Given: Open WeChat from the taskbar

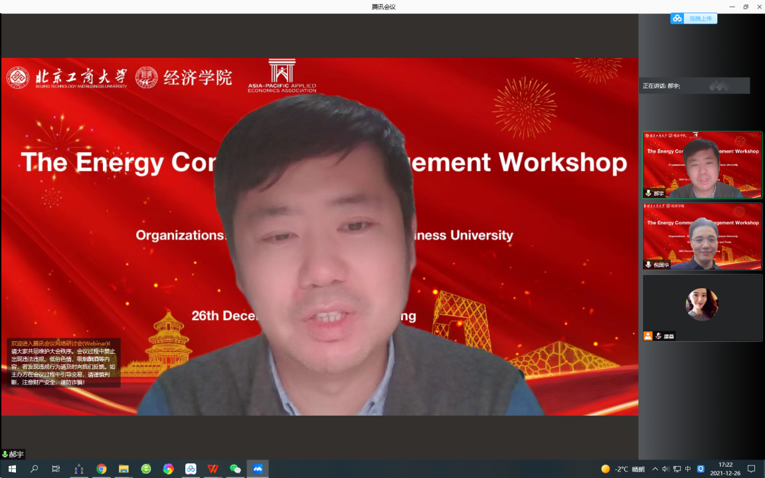Looking at the screenshot, I should point(235,469).
